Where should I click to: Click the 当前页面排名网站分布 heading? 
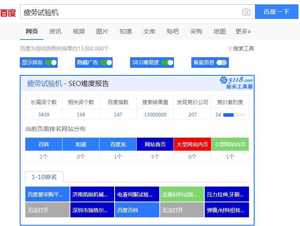[x=55, y=129]
